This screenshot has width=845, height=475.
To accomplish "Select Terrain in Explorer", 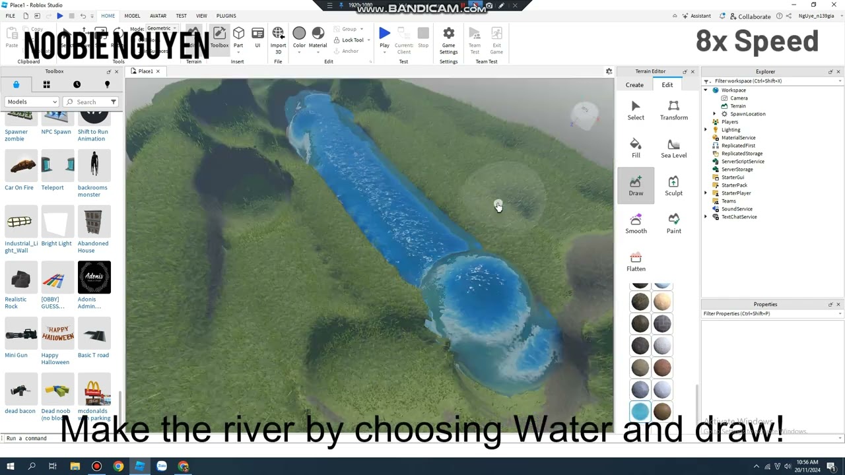I will [737, 106].
